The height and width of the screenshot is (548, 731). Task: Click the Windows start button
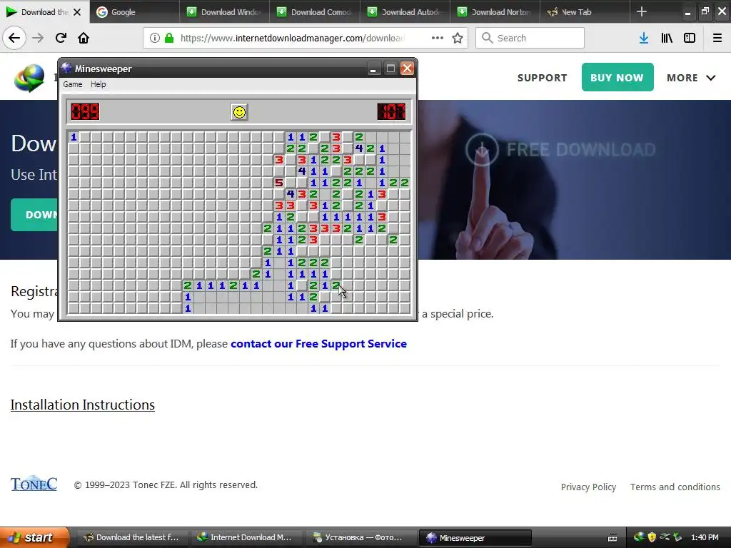[x=34, y=537]
